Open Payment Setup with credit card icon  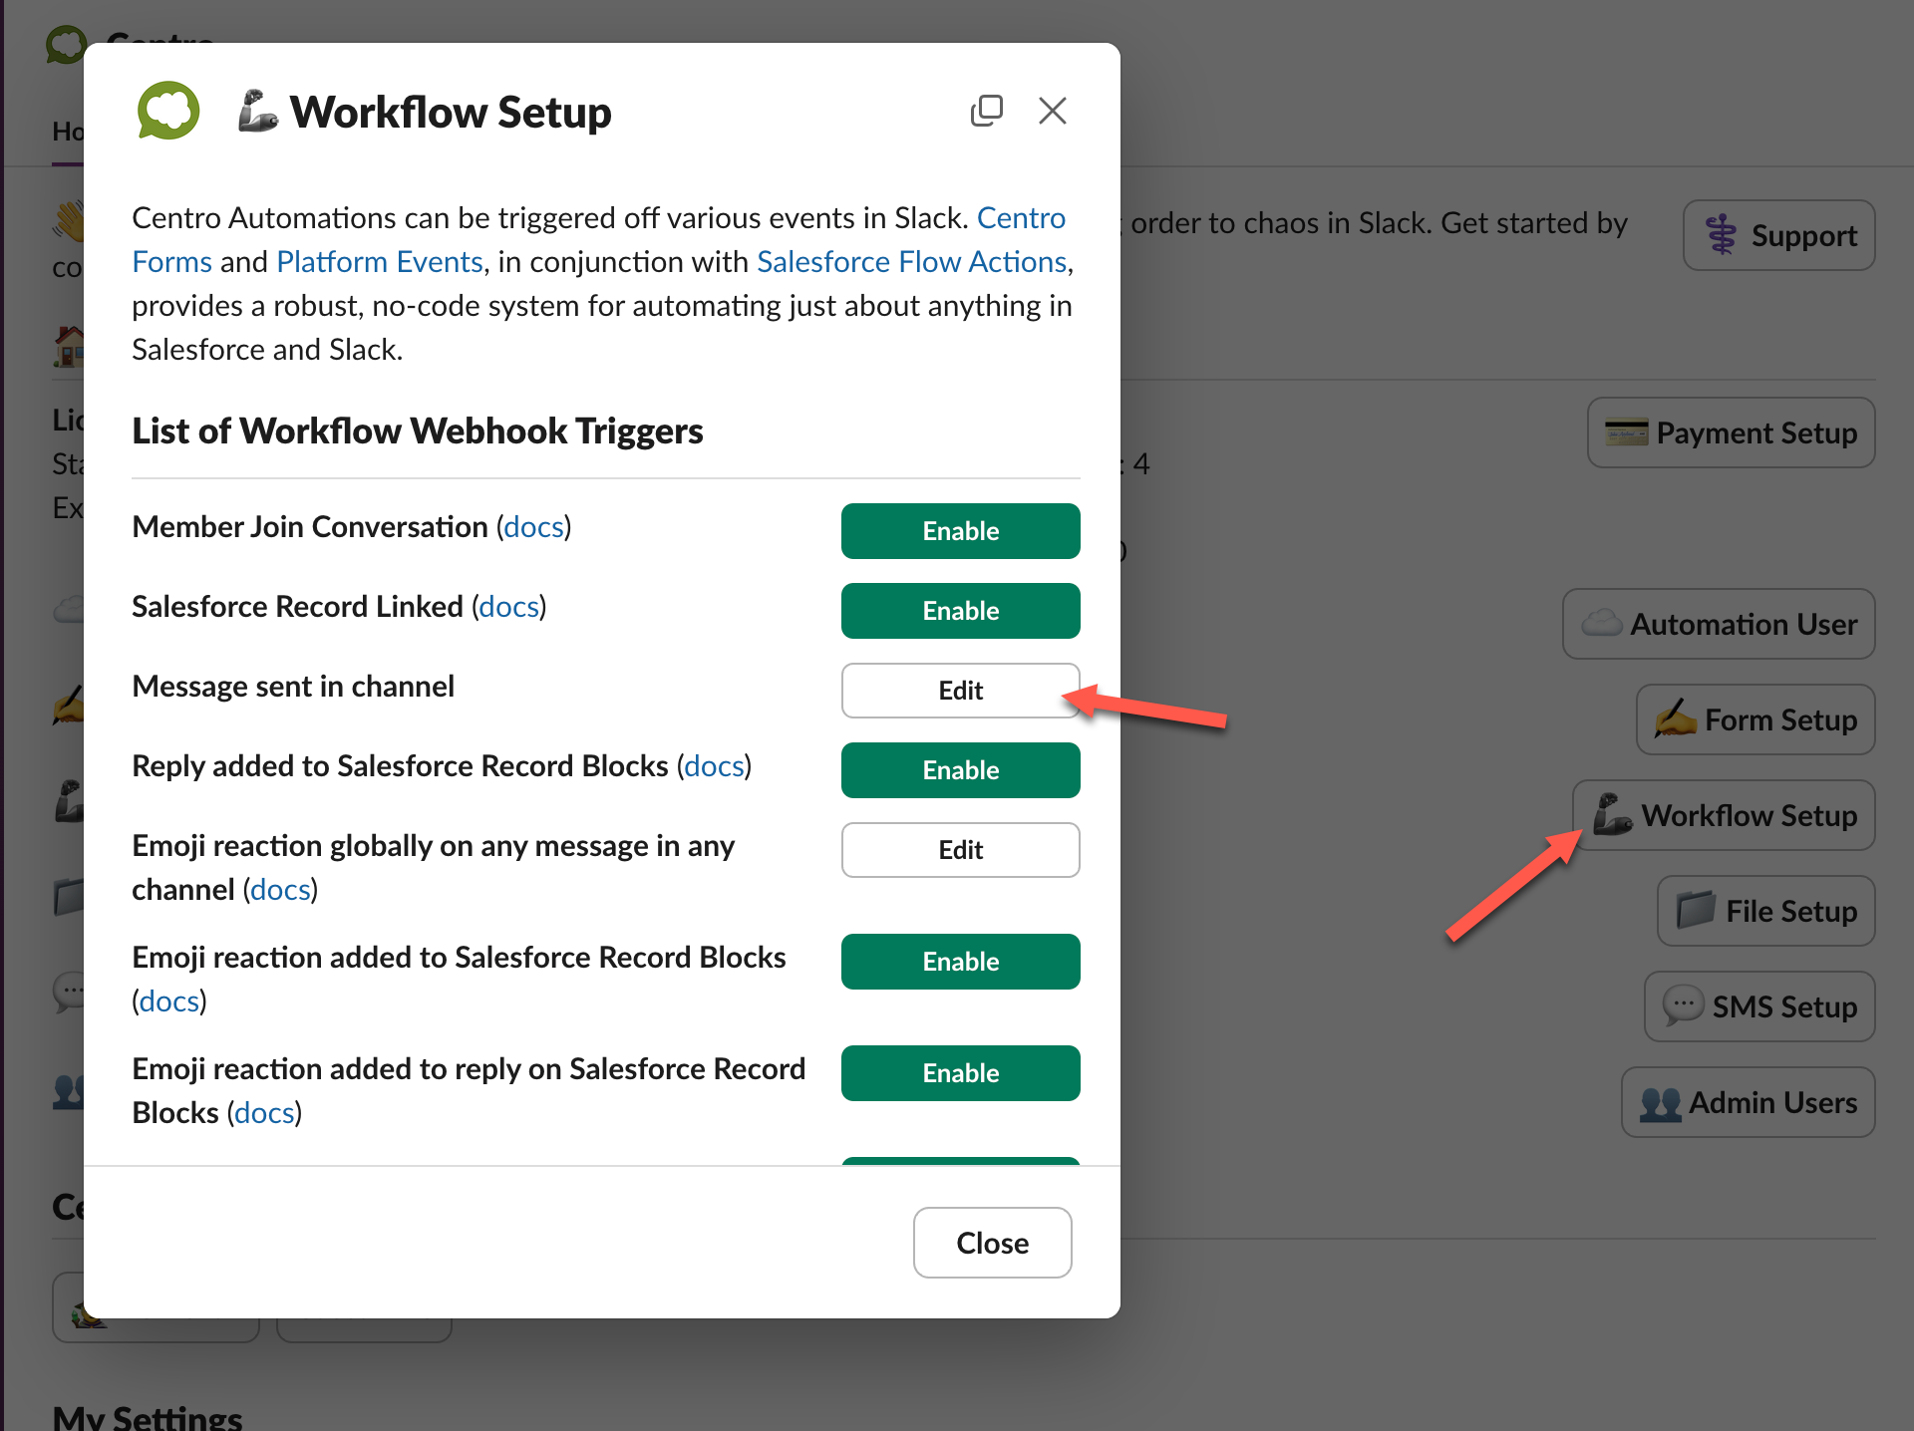click(x=1731, y=432)
